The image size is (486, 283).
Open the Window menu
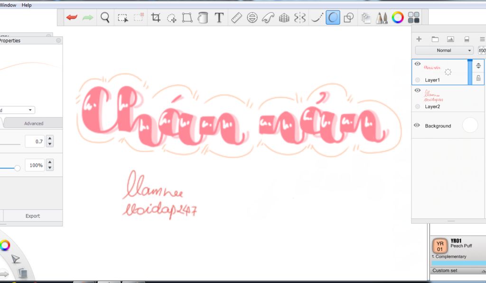[x=8, y=5]
